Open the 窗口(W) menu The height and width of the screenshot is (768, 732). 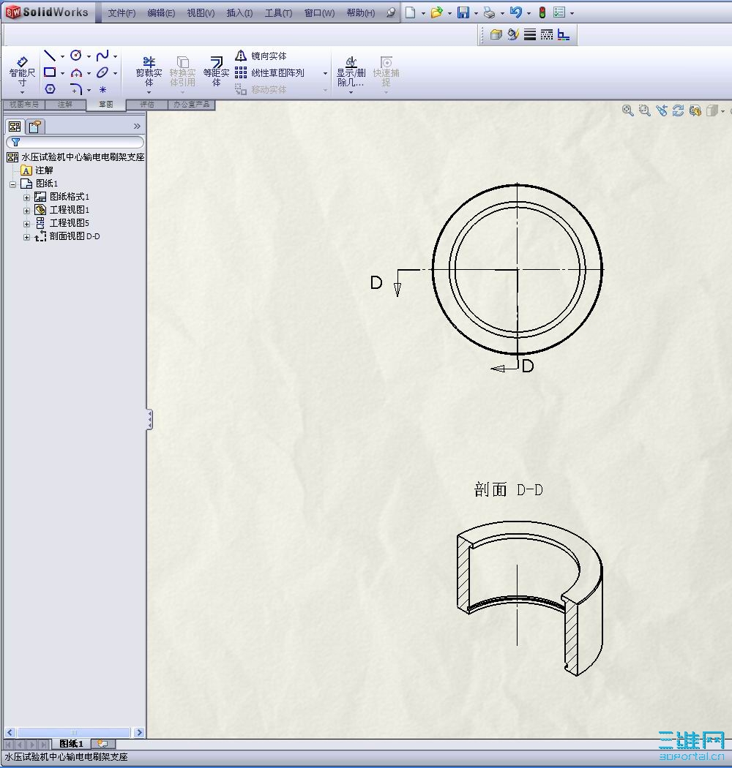(319, 12)
